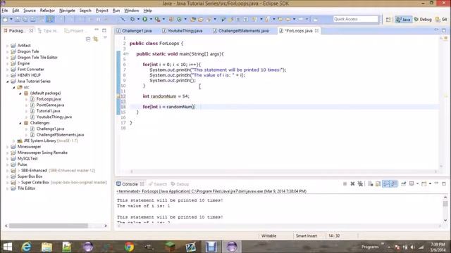The image size is (451, 253).
Task: Click the 'int randomNum = 54;' code line
Action: [x=166, y=96]
